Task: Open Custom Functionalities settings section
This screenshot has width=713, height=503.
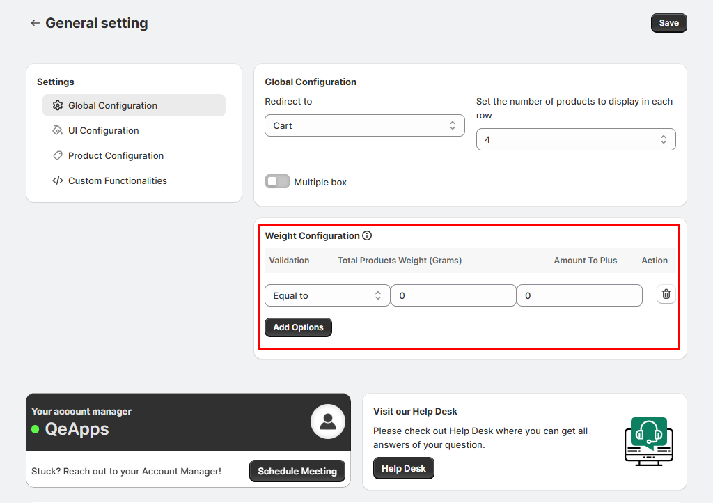Action: 118,181
